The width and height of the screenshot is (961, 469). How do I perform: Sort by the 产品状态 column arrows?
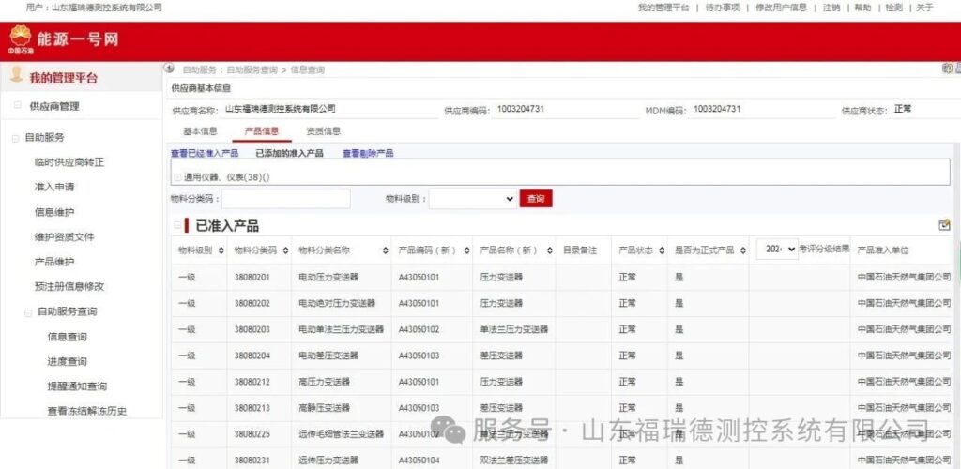click(663, 250)
